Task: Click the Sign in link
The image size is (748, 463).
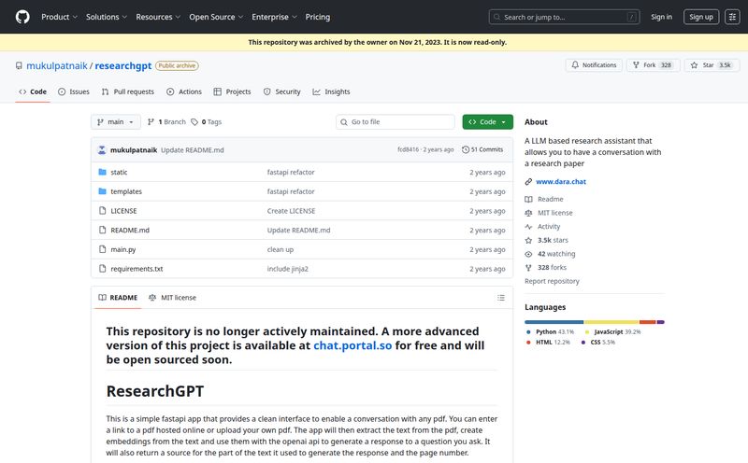Action: coord(661,17)
